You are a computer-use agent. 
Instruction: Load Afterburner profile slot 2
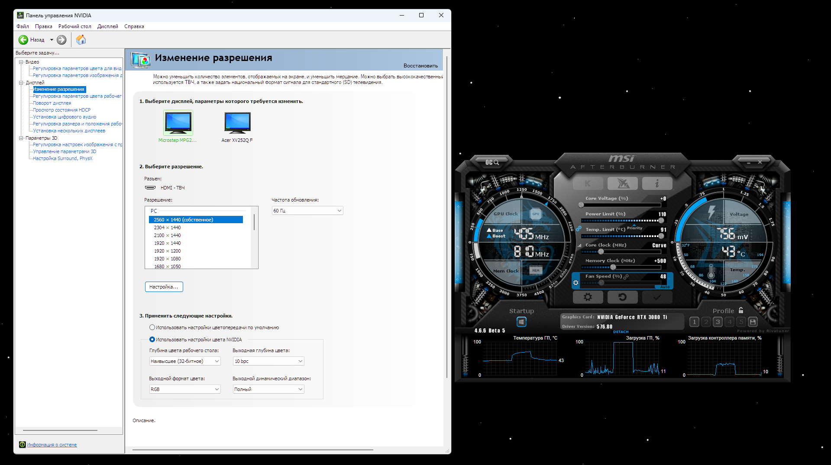(x=706, y=322)
